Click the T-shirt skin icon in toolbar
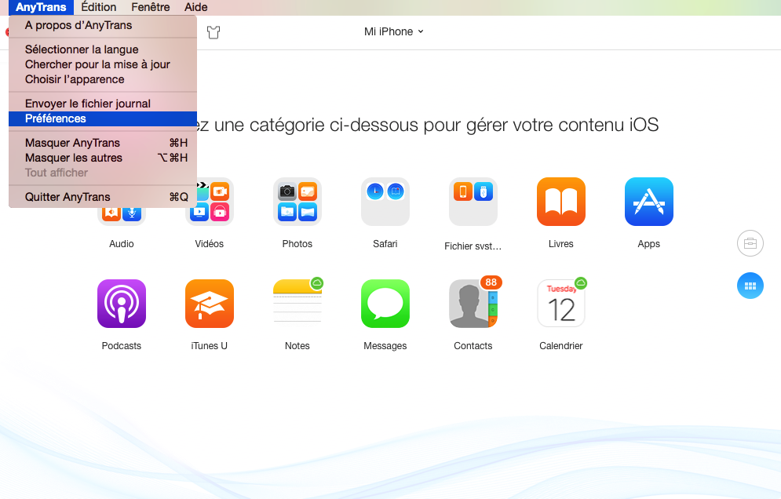 coord(213,32)
